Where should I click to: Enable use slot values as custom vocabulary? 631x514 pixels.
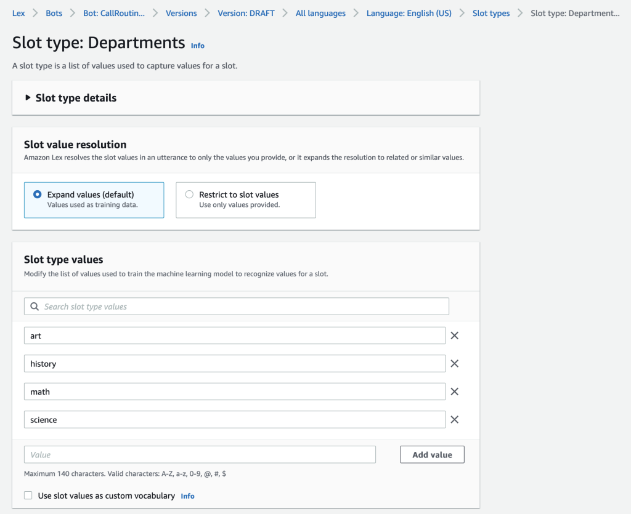tap(28, 495)
